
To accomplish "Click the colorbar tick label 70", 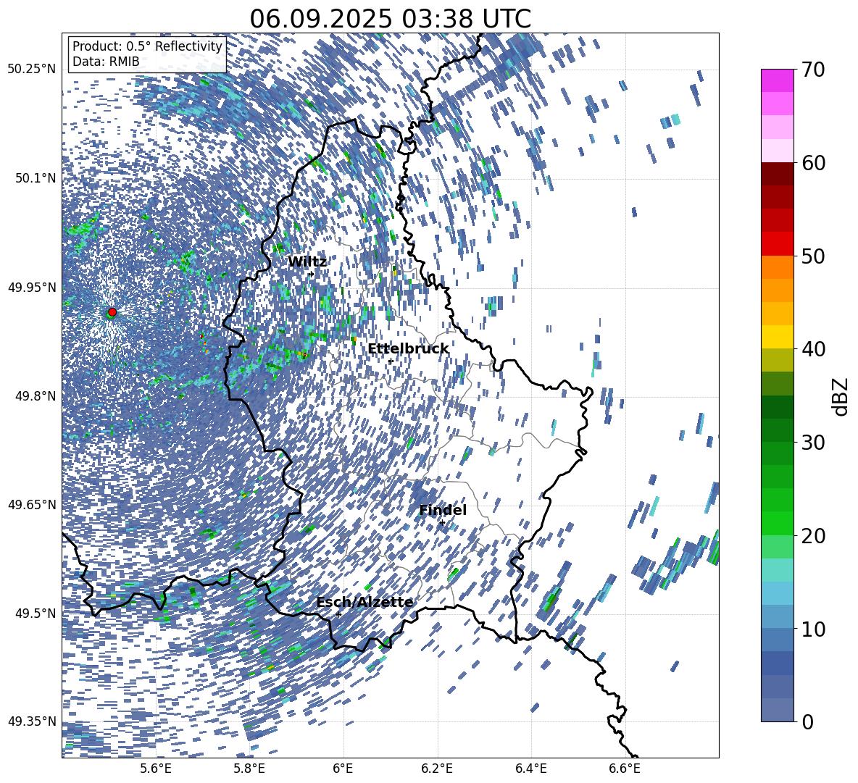I will tap(813, 70).
